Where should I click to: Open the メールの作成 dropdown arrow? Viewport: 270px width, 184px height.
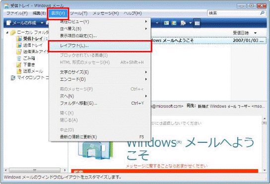(x=42, y=23)
